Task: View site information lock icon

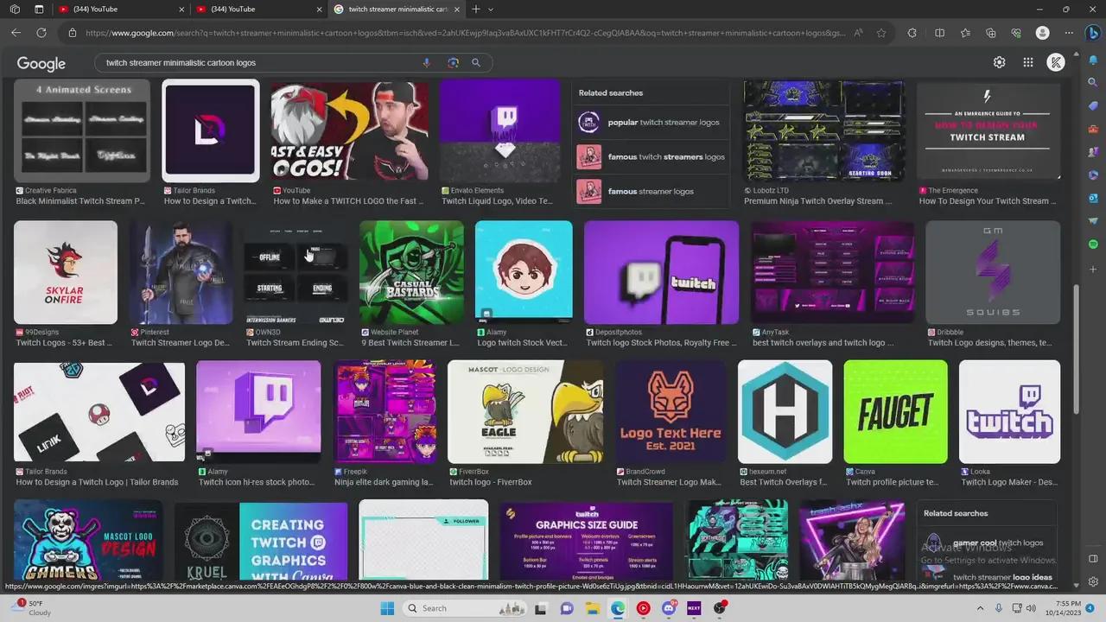Action: [x=73, y=33]
